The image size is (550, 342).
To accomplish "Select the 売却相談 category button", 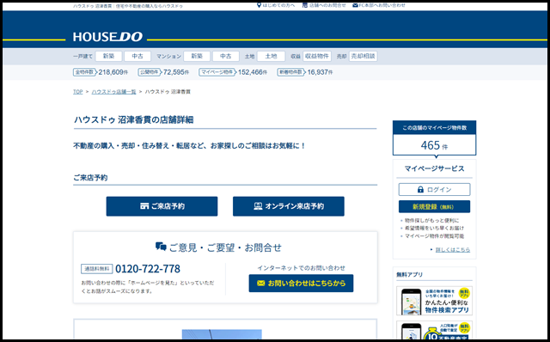I will click(363, 56).
